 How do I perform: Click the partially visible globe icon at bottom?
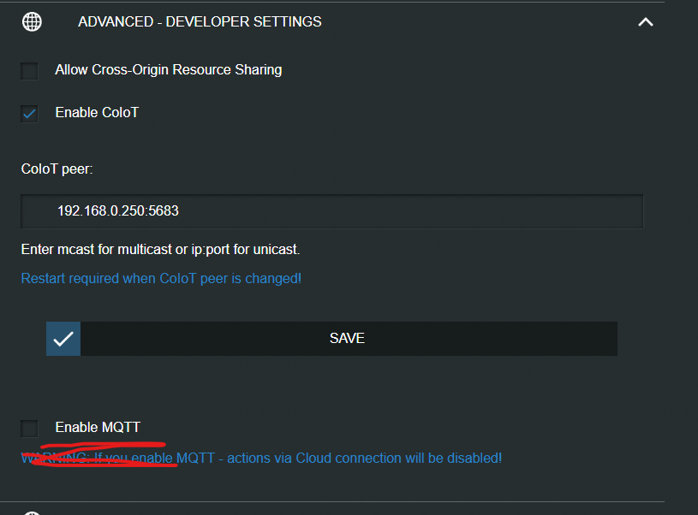click(x=32, y=512)
